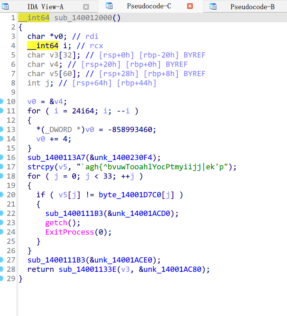Click the Pseudocode-B tab icon

213,6
